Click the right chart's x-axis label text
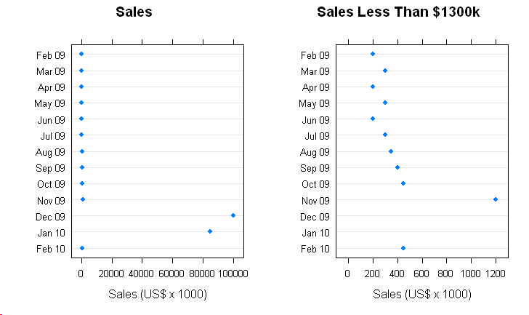Screen dimensions: 529x315 click(x=422, y=294)
